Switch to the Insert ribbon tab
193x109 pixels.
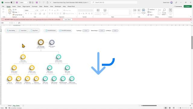point(14,6)
